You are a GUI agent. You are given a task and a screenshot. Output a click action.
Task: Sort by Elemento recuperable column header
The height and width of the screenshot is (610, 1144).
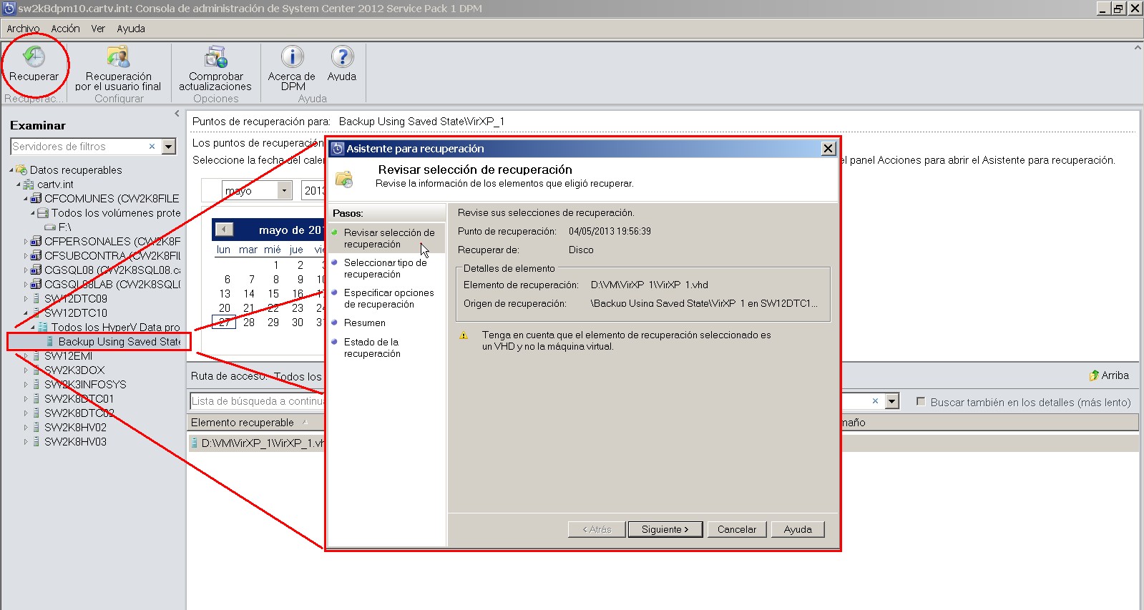point(243,423)
